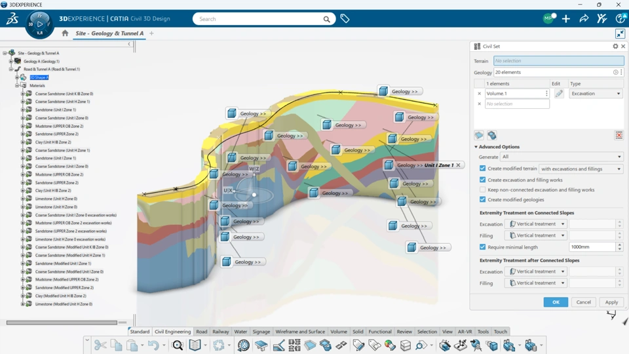Viewport: 629px width, 354px height.
Task: Click the Cancel button
Action: (x=584, y=302)
